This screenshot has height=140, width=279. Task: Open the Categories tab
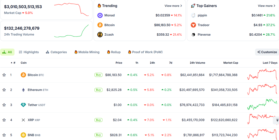pyautogui.click(x=56, y=52)
